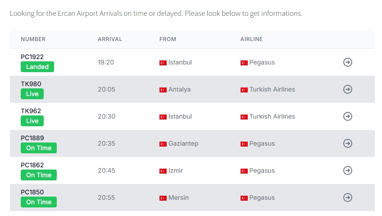
Task: Click the Live badge under TK980
Action: (x=32, y=94)
